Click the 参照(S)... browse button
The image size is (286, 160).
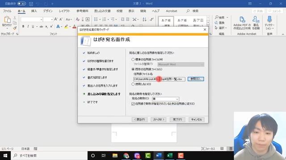(196, 79)
